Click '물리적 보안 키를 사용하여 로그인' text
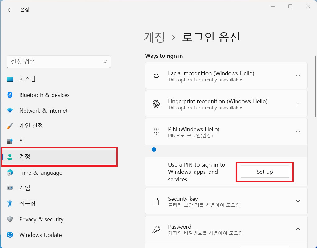This screenshot has height=248, width=317. pos(204,205)
